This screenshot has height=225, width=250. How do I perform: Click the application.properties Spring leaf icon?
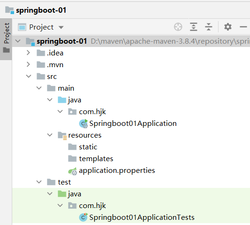(72, 171)
